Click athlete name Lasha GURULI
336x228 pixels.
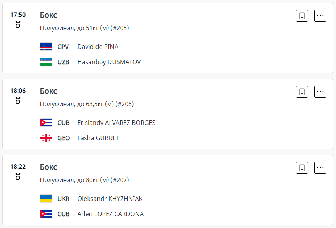pos(98,138)
